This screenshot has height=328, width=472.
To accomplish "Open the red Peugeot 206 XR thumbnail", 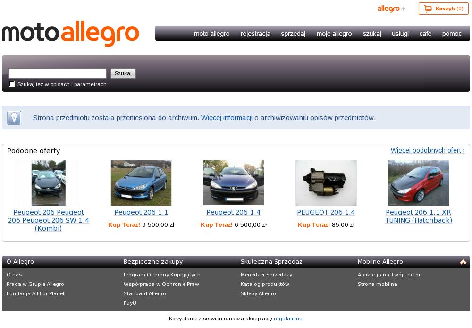I will [x=418, y=183].
